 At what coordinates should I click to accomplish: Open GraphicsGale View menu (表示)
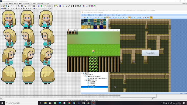click(x=16, y=4)
